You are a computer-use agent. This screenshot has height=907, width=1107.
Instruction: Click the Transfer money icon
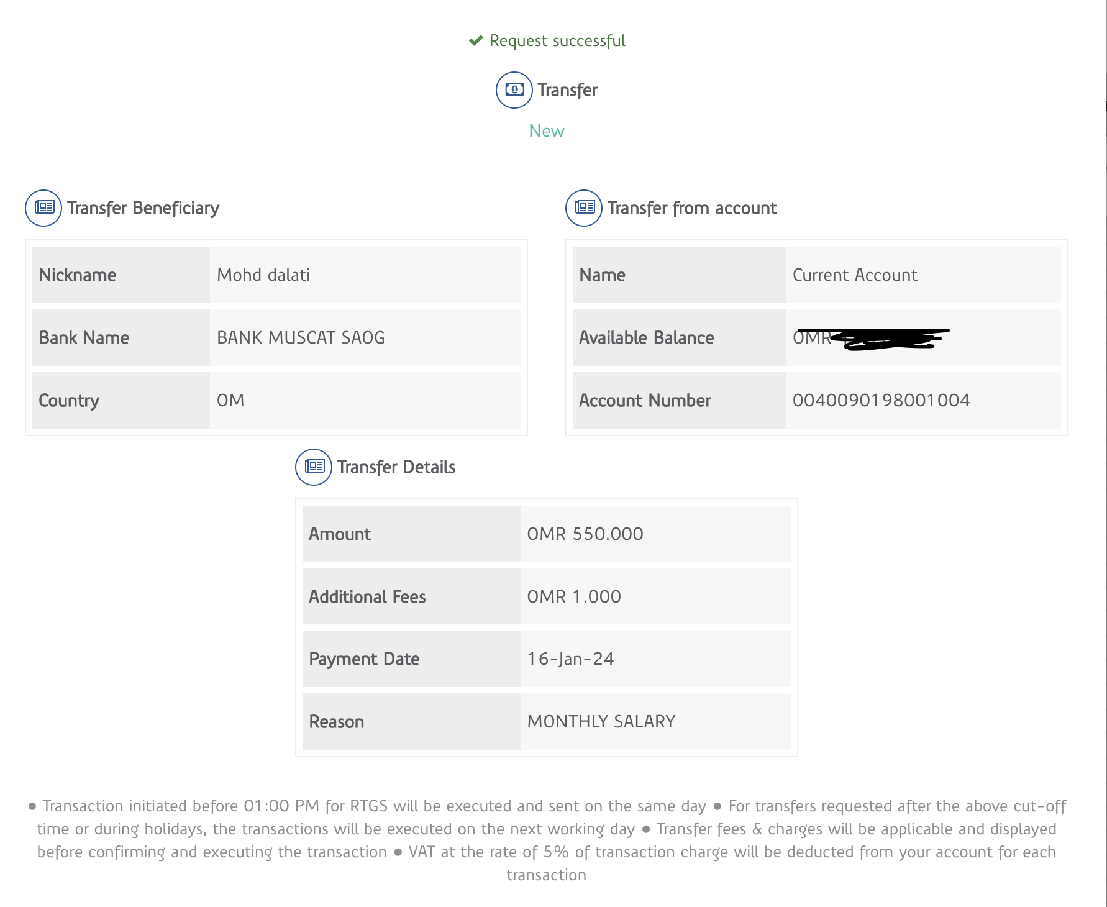click(x=514, y=90)
